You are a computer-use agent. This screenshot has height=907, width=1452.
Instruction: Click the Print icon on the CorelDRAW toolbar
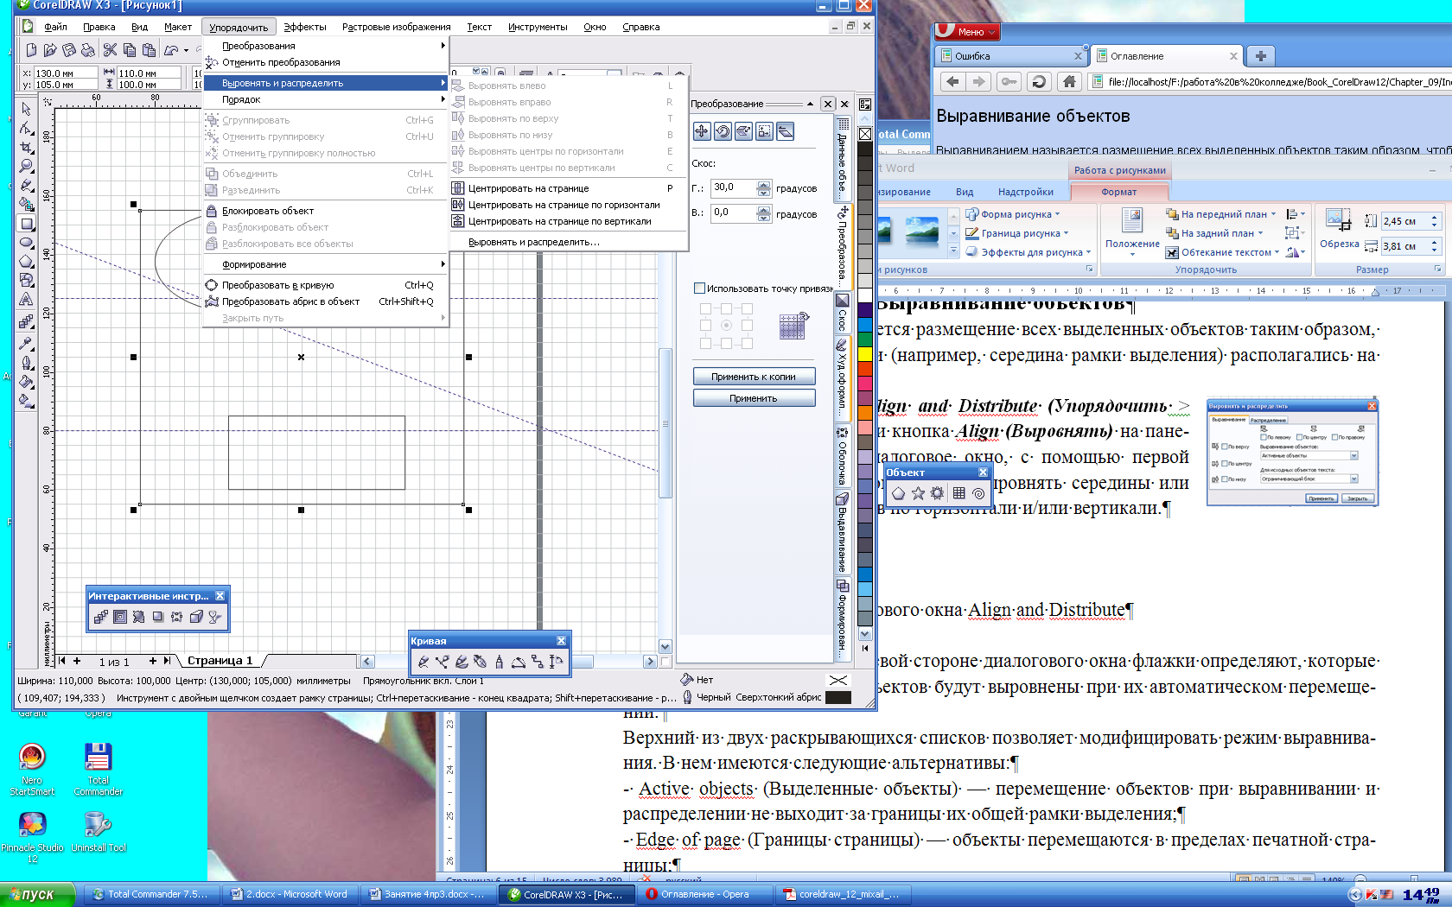[90, 50]
